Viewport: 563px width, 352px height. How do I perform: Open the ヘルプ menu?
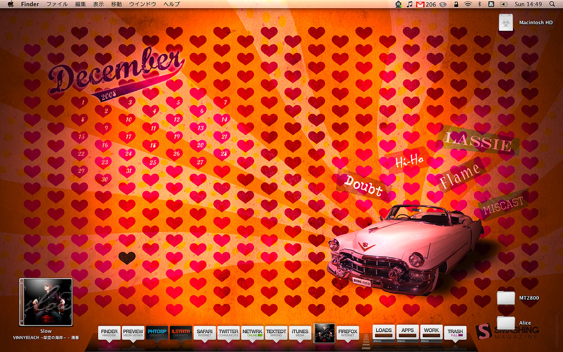172,4
